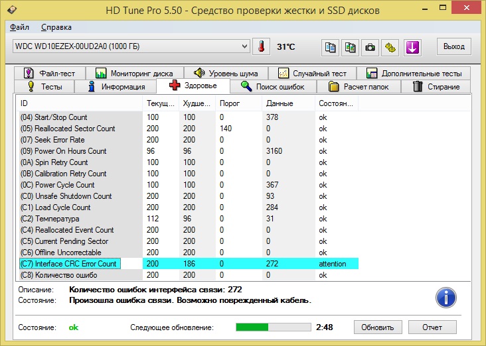486x346 pixels.
Task: Click the HD Tune app icon in title bar
Action: coord(12,10)
